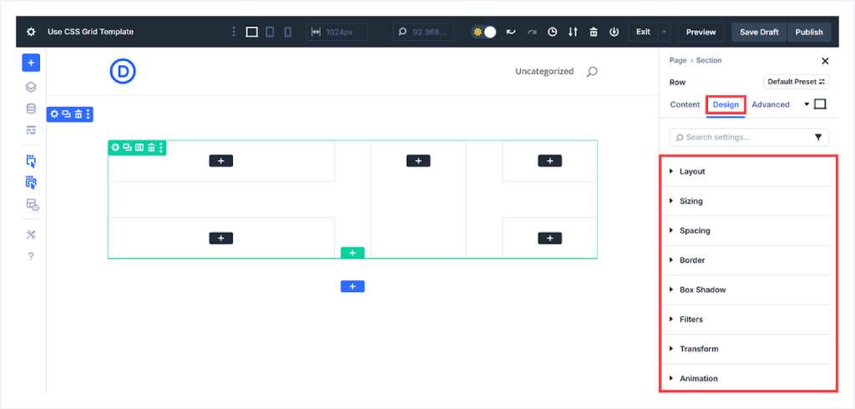855x409 pixels.
Task: Expand the Layout settings group
Action: pos(692,171)
